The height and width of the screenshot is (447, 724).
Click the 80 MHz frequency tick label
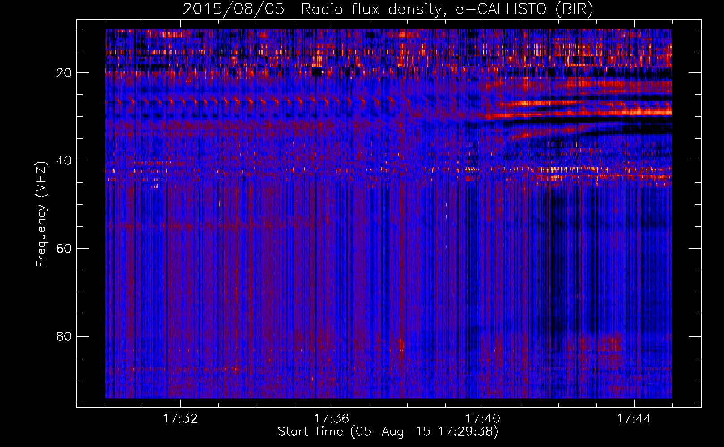[64, 336]
